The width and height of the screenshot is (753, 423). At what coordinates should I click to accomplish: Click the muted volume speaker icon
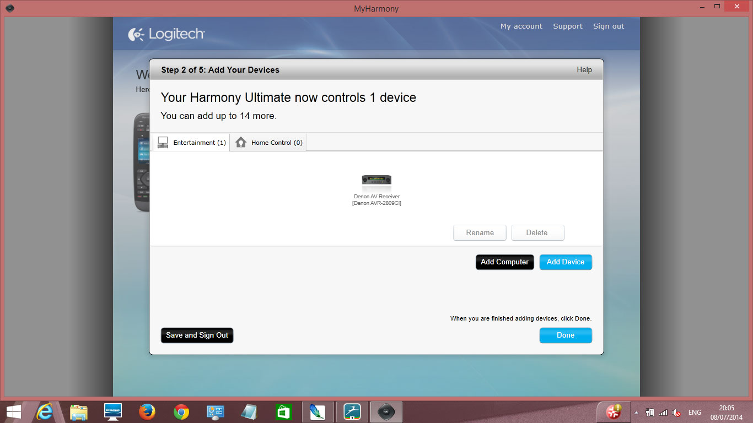tap(676, 413)
